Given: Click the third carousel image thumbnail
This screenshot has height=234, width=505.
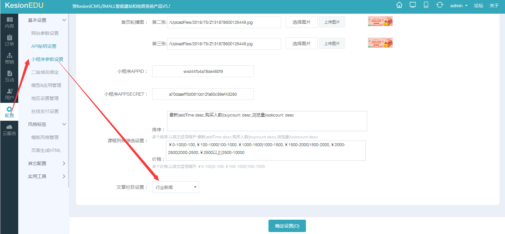Looking at the screenshot, I should [x=380, y=43].
